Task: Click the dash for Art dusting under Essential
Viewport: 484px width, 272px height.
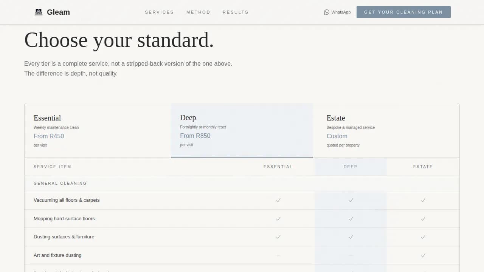Action: (278, 255)
